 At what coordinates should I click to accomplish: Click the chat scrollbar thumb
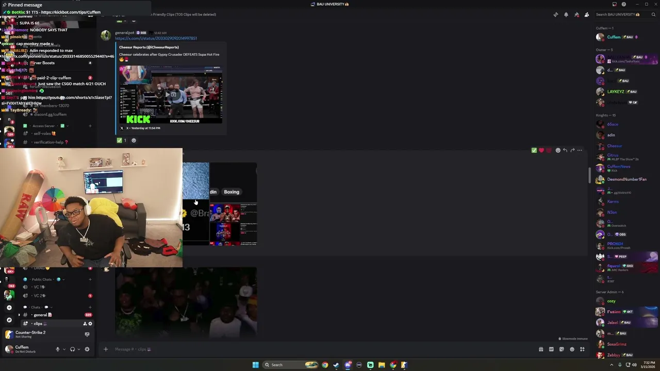(x=590, y=175)
